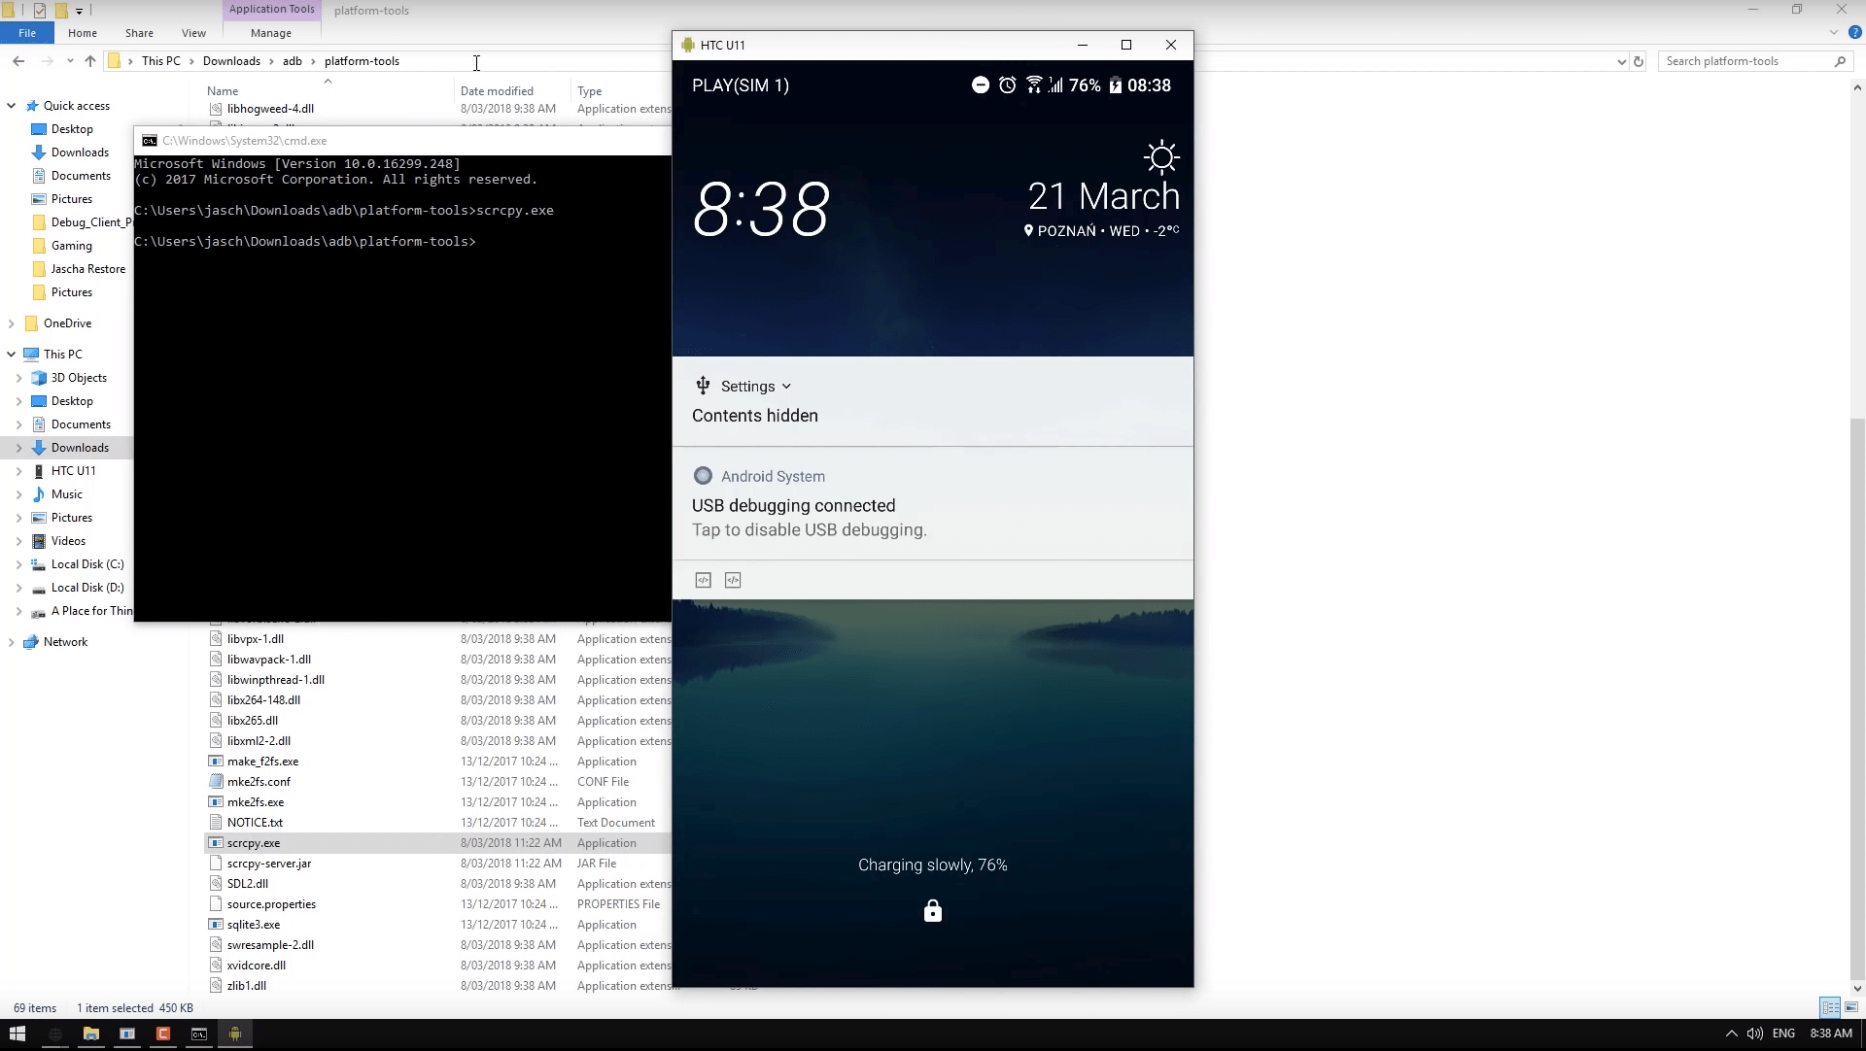Click the second code icon under notifications
The height and width of the screenshot is (1051, 1866).
[x=733, y=580]
